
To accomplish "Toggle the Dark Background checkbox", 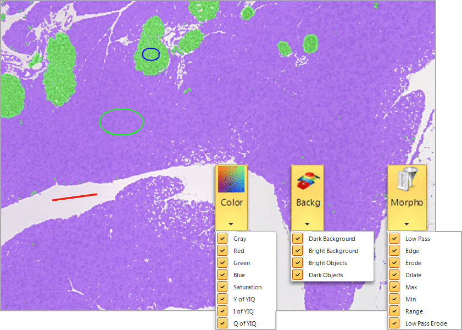I will tap(298, 239).
